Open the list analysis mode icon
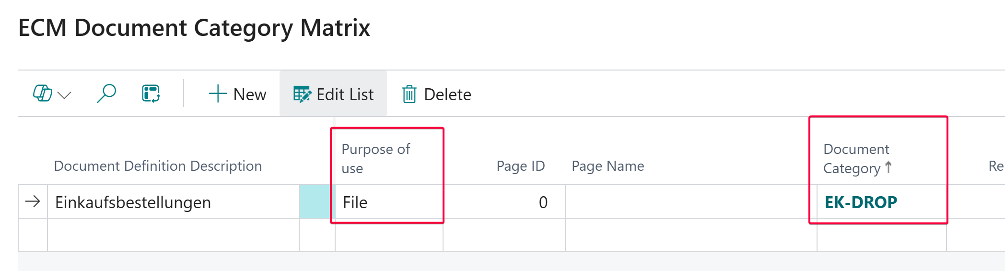Image resolution: width=1005 pixels, height=271 pixels. pos(151,94)
